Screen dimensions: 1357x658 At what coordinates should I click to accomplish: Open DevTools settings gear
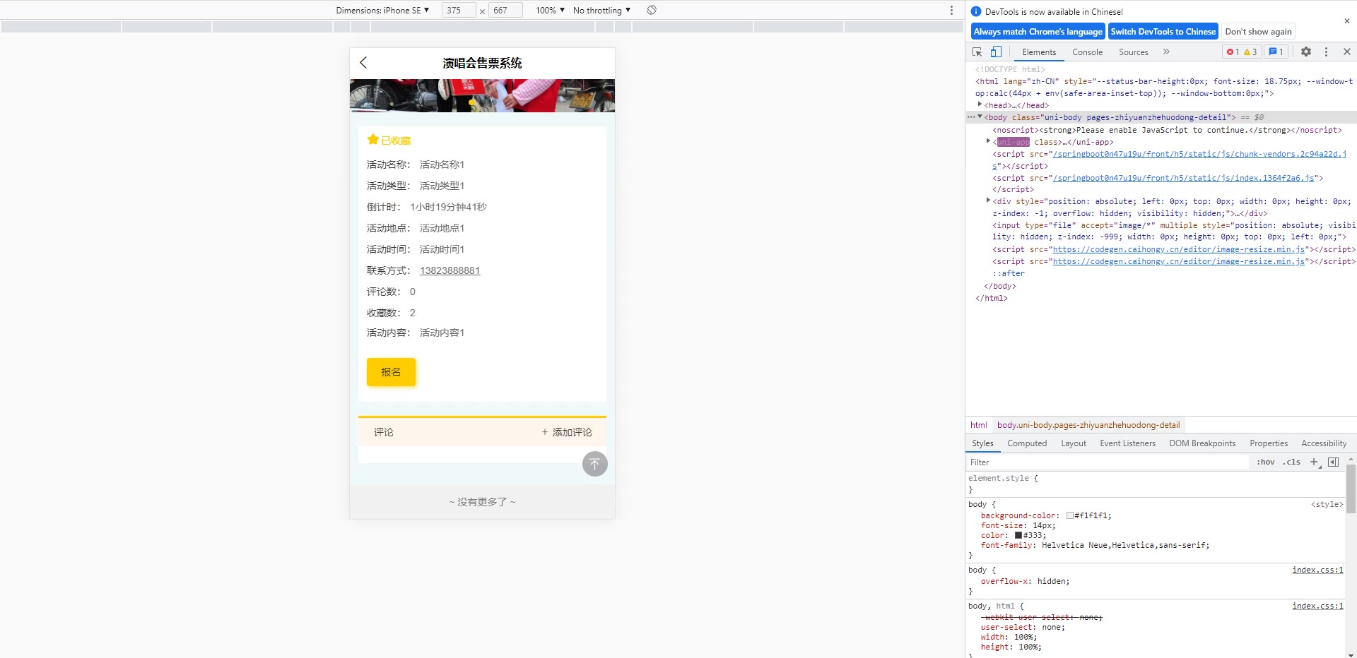1306,52
